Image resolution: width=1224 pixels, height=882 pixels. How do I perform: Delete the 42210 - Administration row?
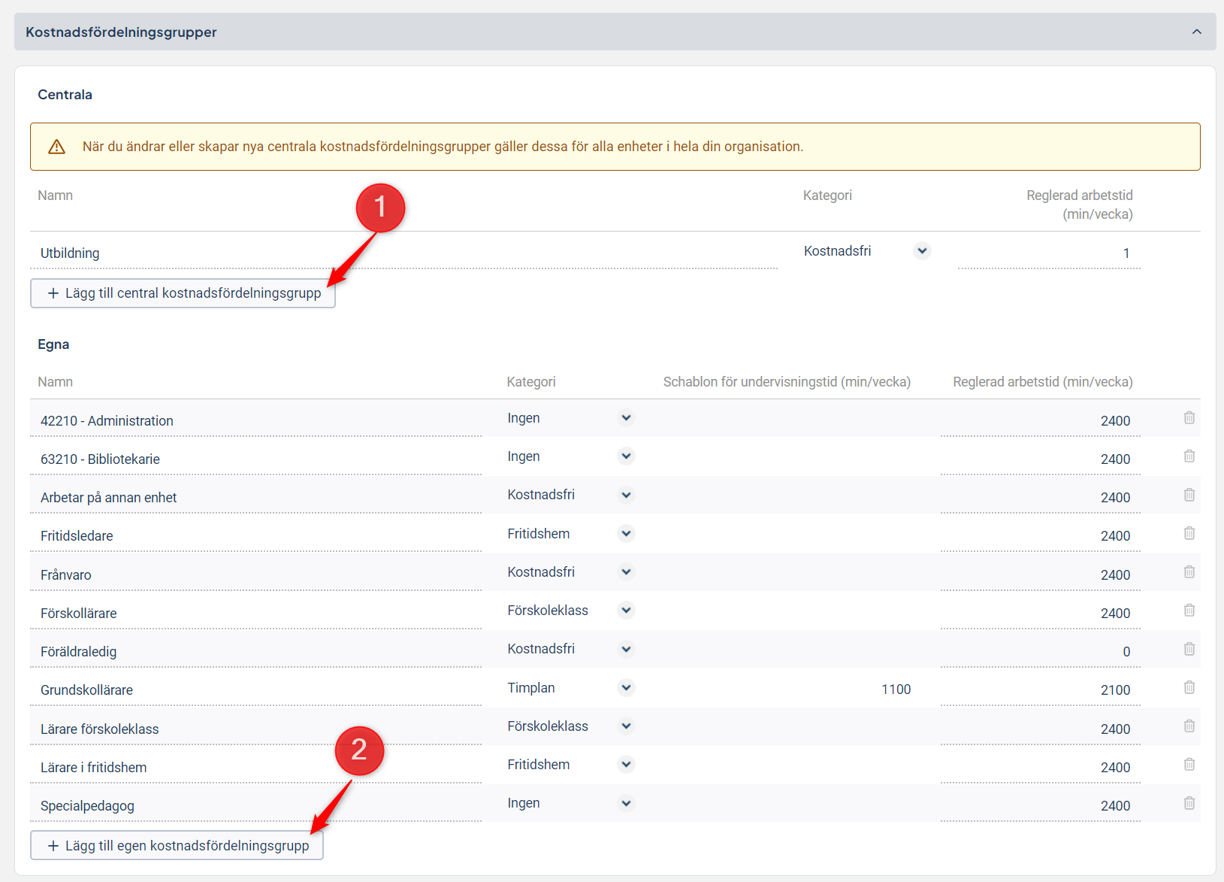point(1189,417)
